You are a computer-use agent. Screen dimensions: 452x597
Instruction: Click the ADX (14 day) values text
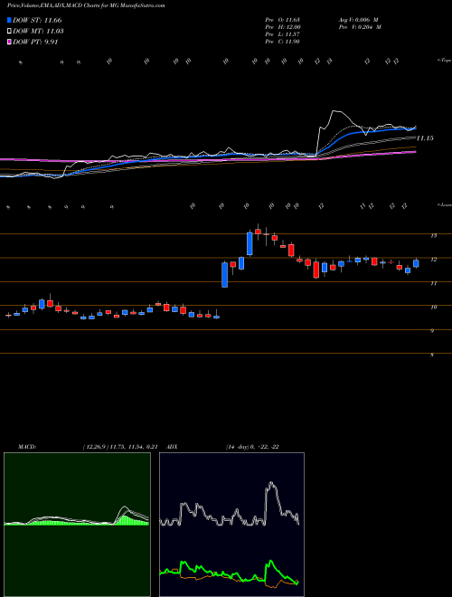pyautogui.click(x=252, y=447)
